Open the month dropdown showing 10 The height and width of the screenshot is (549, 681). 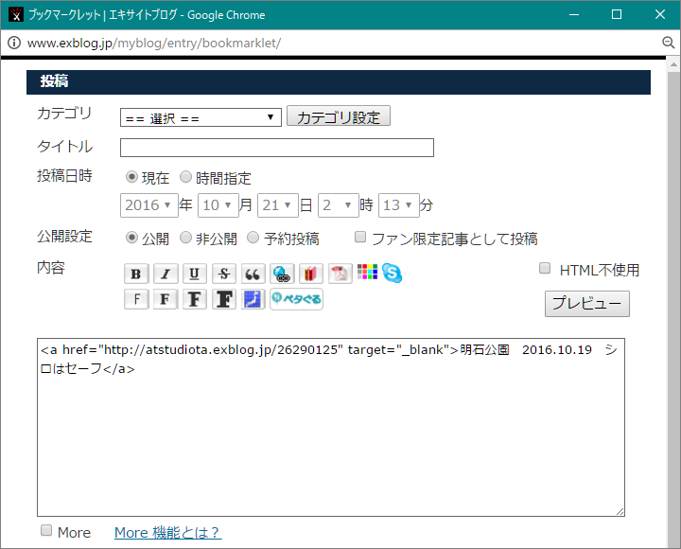coord(218,204)
